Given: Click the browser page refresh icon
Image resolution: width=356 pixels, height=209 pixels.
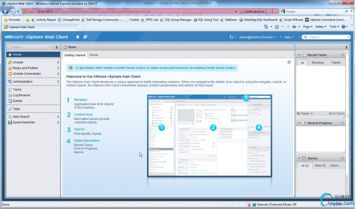Looking at the screenshot, I should [269, 11].
